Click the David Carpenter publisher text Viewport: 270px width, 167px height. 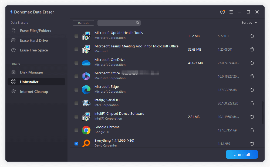(x=106, y=145)
